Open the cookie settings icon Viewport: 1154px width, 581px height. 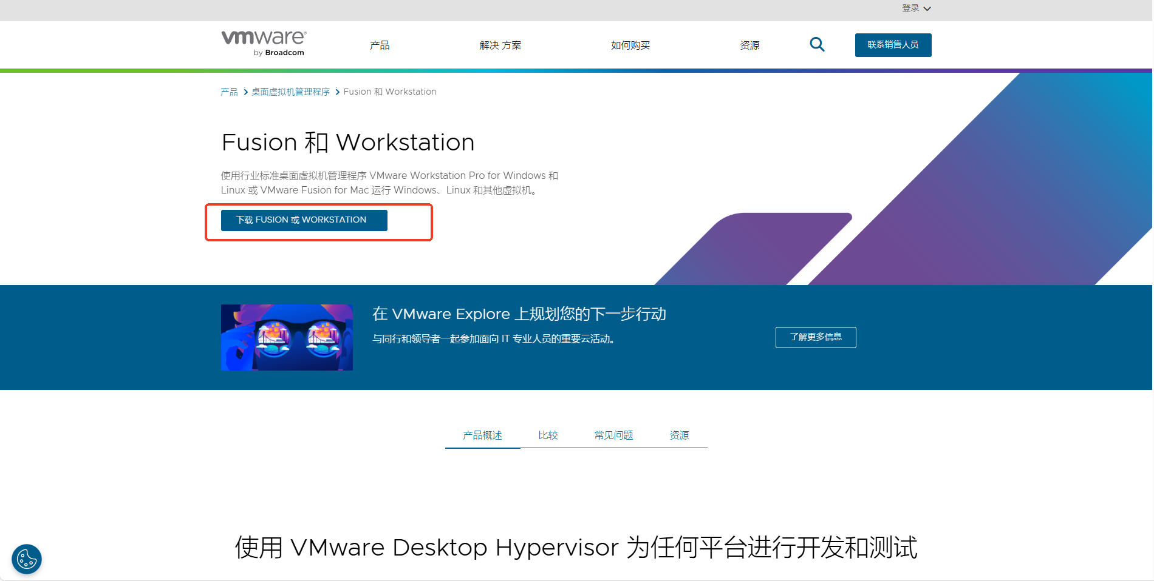(27, 559)
